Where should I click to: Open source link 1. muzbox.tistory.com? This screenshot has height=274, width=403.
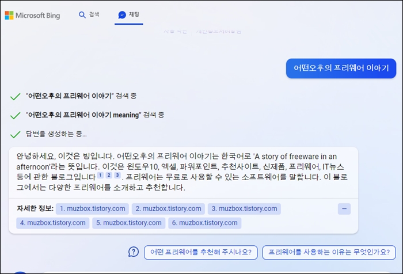tap(92, 209)
